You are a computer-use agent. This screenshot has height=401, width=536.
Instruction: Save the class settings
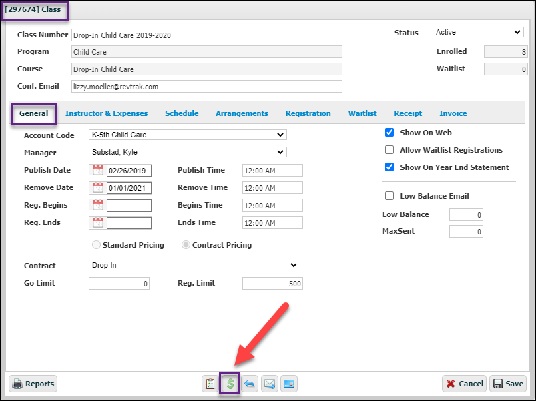(x=508, y=384)
